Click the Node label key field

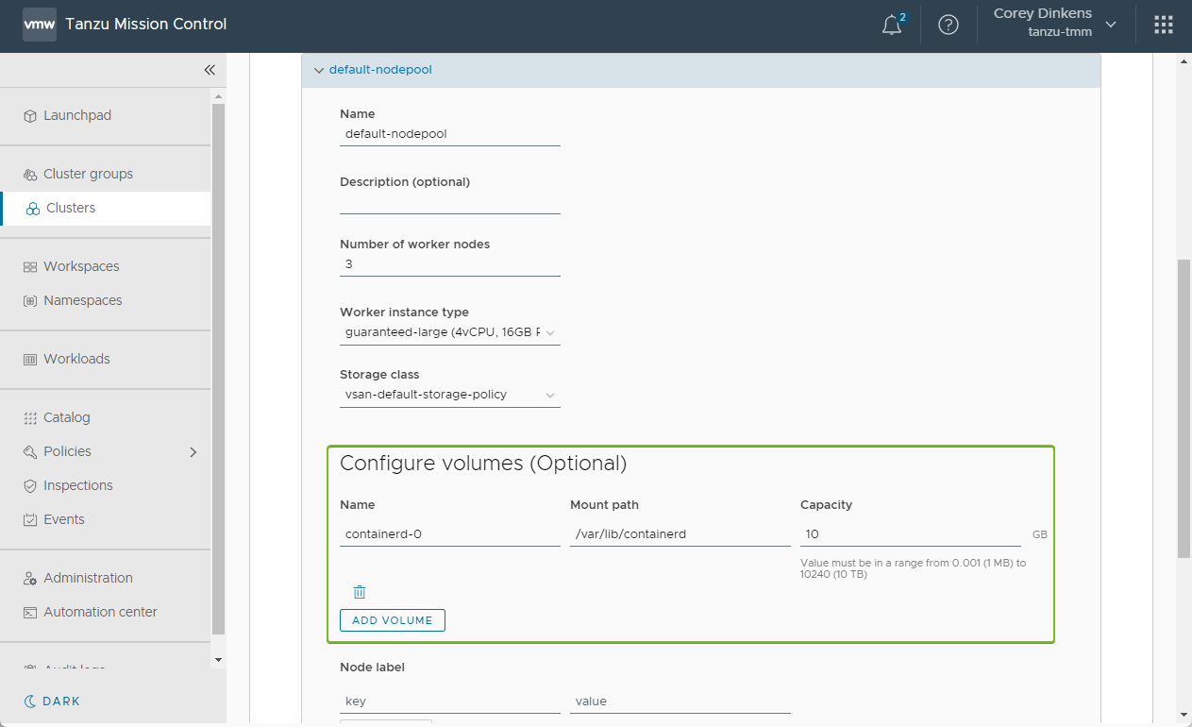[449, 702]
